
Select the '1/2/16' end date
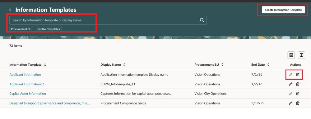pyautogui.click(x=257, y=84)
